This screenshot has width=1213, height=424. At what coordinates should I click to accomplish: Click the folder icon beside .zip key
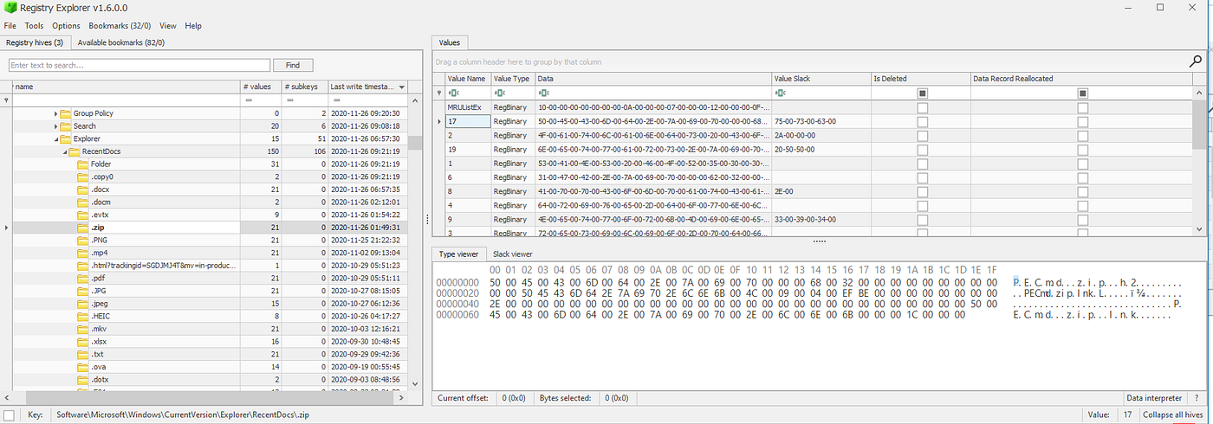(83, 228)
